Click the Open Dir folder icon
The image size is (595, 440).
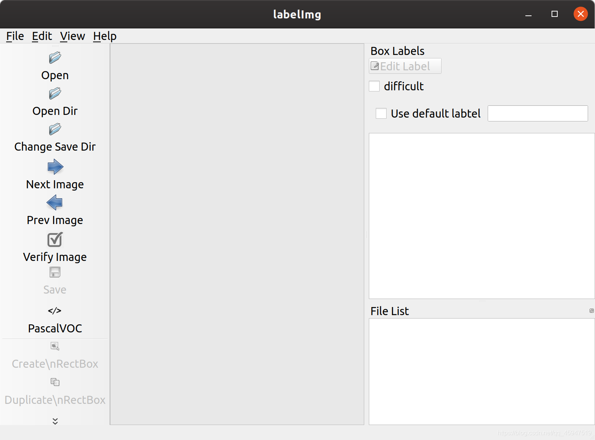(x=55, y=93)
